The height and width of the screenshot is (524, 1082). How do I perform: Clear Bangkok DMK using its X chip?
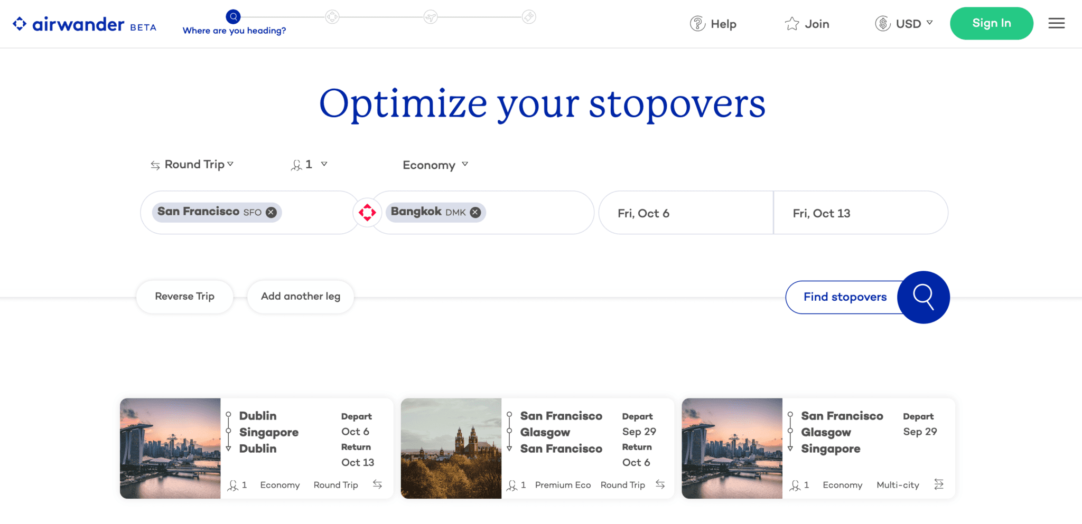(474, 212)
